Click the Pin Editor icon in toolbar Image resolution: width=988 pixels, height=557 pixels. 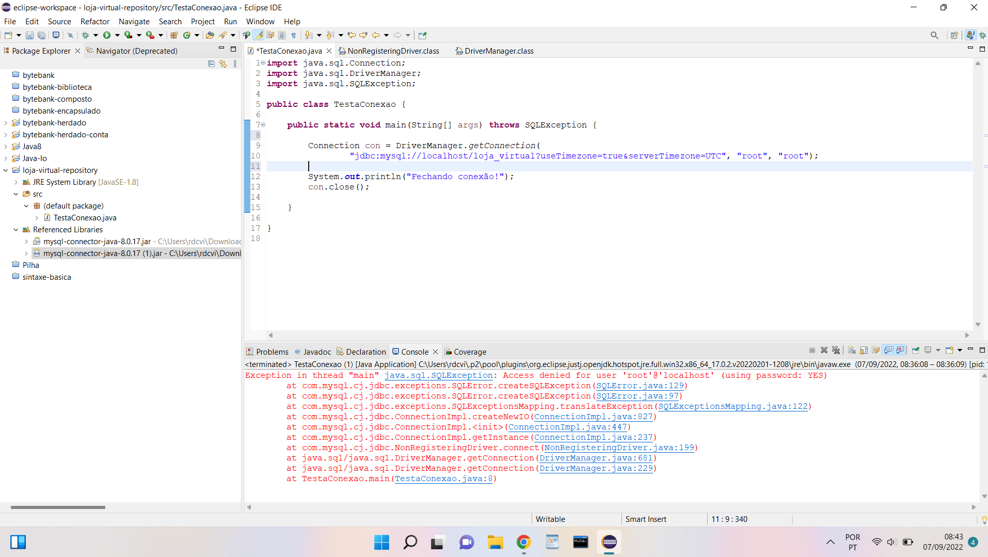pos(422,35)
